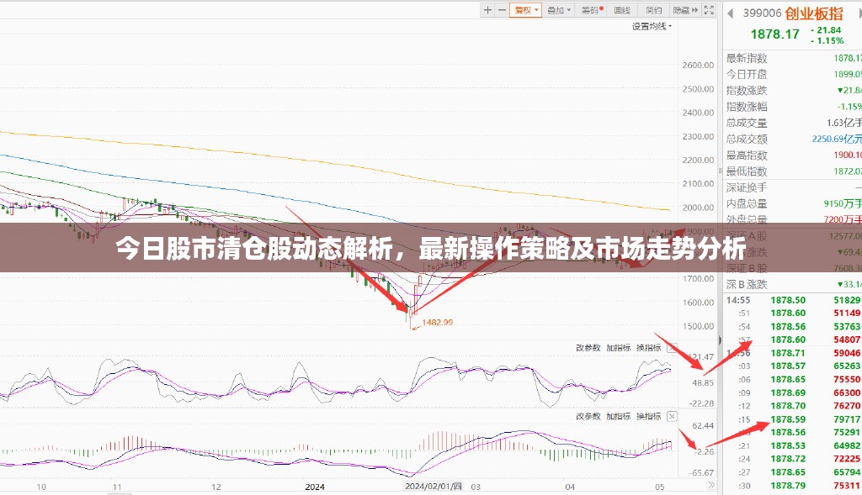Click the 总成交量 row

(793, 123)
